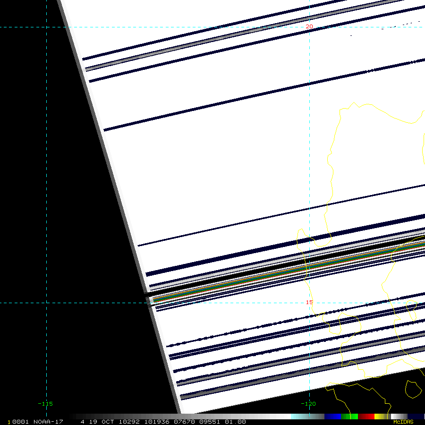Click the yellow segment of the color bar
Viewport: 425px width, 425px height.
coord(382,416)
